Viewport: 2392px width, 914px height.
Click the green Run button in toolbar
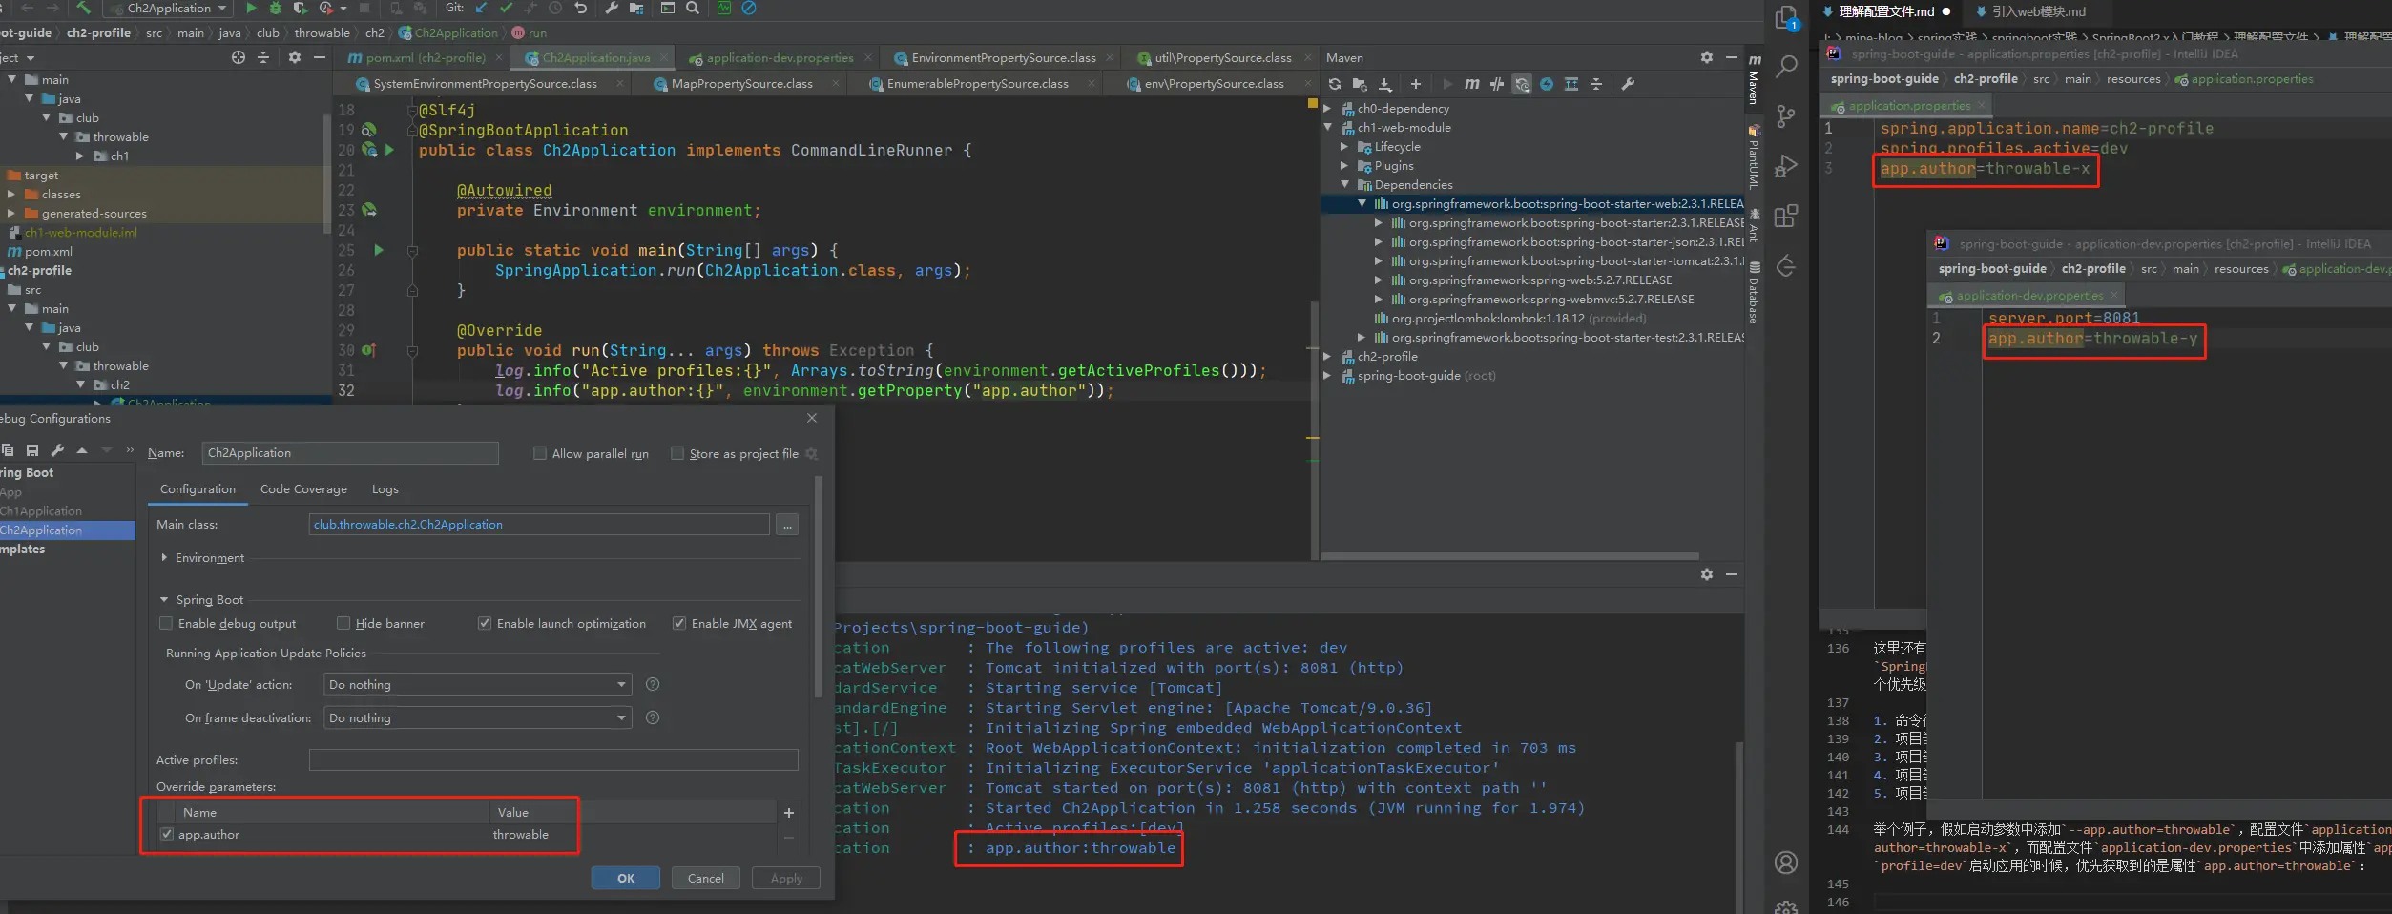(x=251, y=8)
